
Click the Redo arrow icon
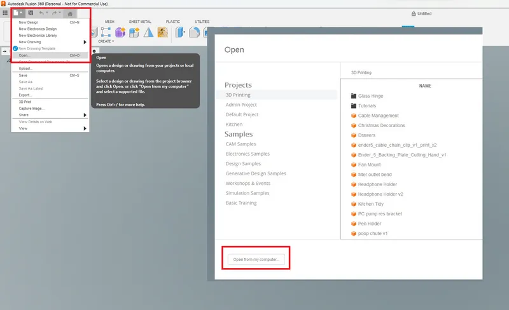(x=56, y=13)
